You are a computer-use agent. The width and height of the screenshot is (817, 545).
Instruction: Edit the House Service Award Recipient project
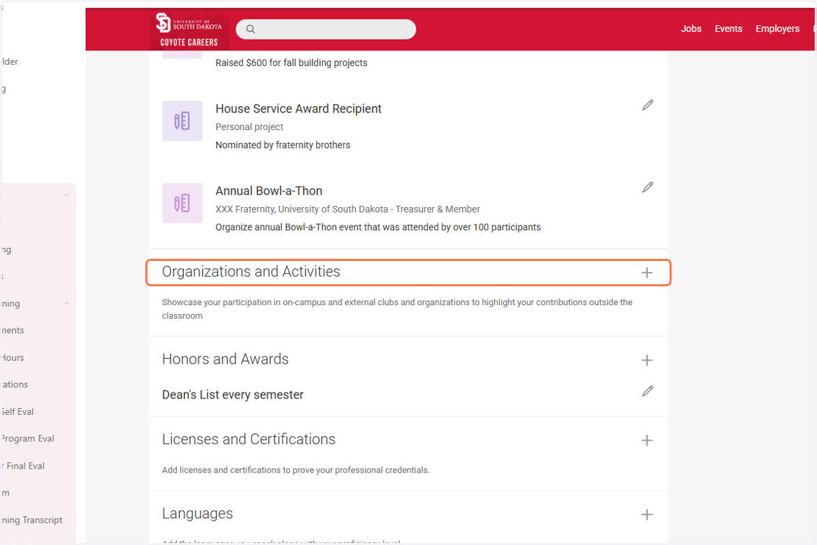(647, 105)
